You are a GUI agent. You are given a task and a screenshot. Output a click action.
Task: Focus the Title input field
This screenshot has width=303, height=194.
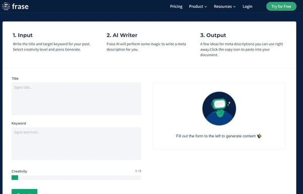point(76,99)
